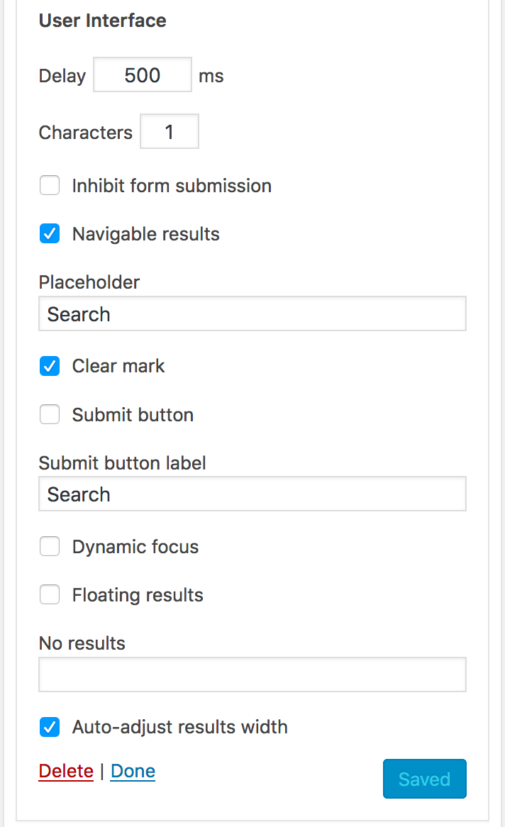The height and width of the screenshot is (827, 505).
Task: Click the empty No results message field
Action: pos(252,674)
